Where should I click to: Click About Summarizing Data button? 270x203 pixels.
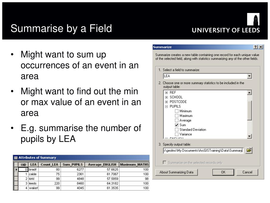[176, 172]
